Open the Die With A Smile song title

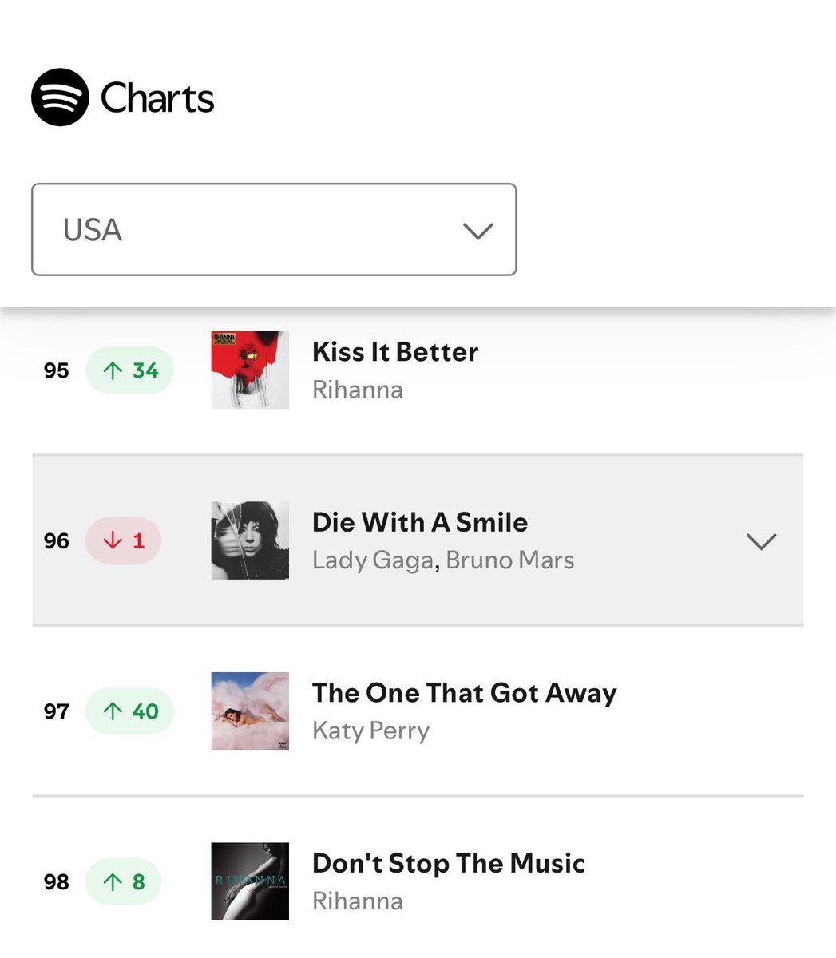click(x=420, y=522)
